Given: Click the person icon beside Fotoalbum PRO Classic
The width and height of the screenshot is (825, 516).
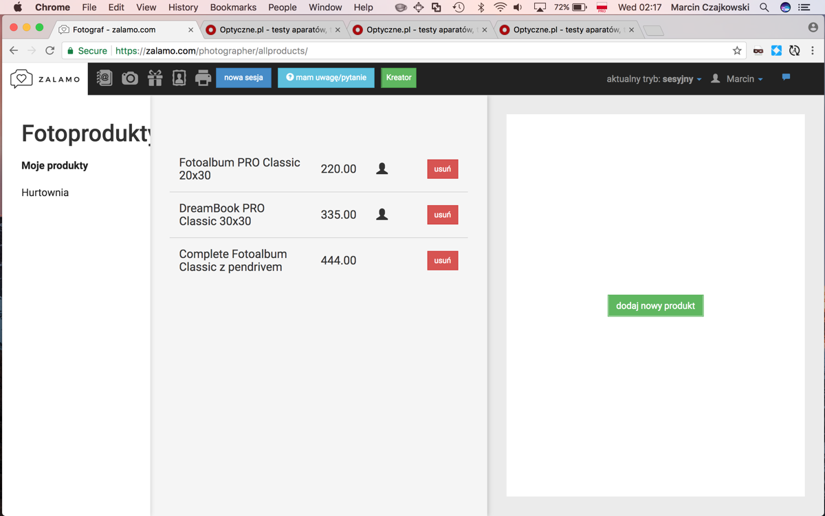Looking at the screenshot, I should (x=382, y=169).
